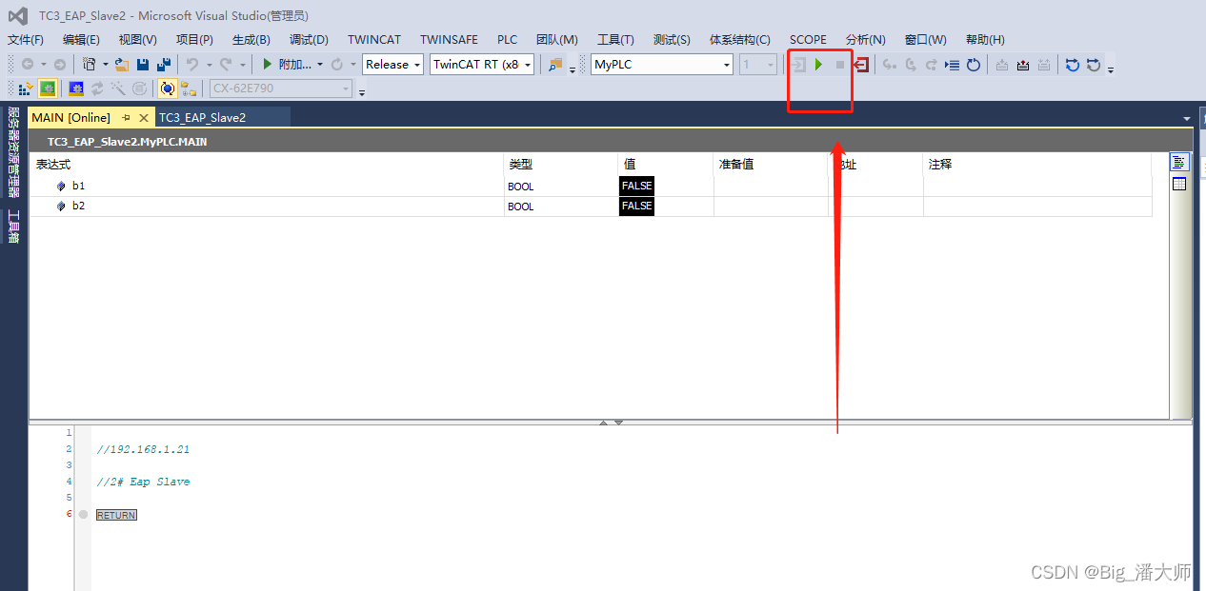
Task: Click the Open File folder icon
Action: (122, 65)
